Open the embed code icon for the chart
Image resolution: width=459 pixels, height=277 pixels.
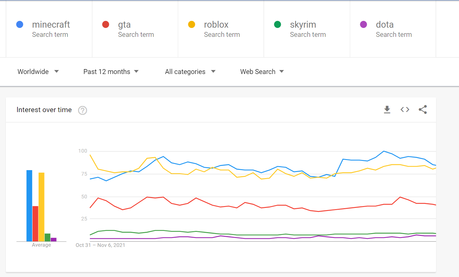[405, 109]
